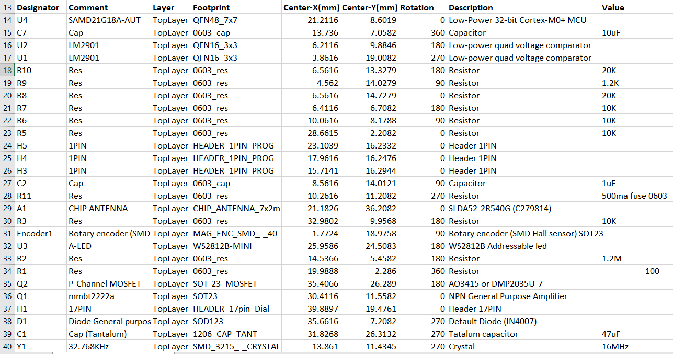Select Center-Y cell 14.7279
Image resolution: width=673 pixels, height=354 pixels.
[x=370, y=96]
